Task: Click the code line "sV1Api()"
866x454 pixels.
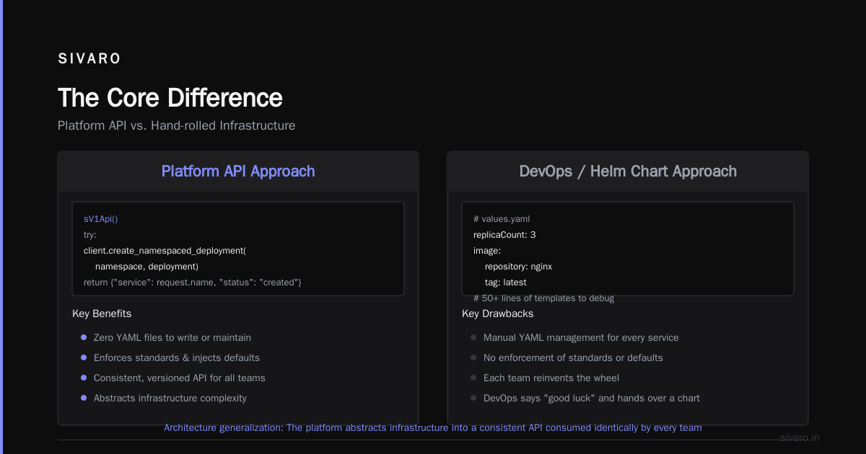Action: (101, 218)
